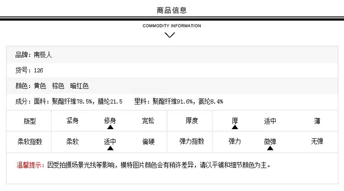The image size is (344, 191).
Task: Select the 无弹 elasticity option
Action: click(317, 141)
